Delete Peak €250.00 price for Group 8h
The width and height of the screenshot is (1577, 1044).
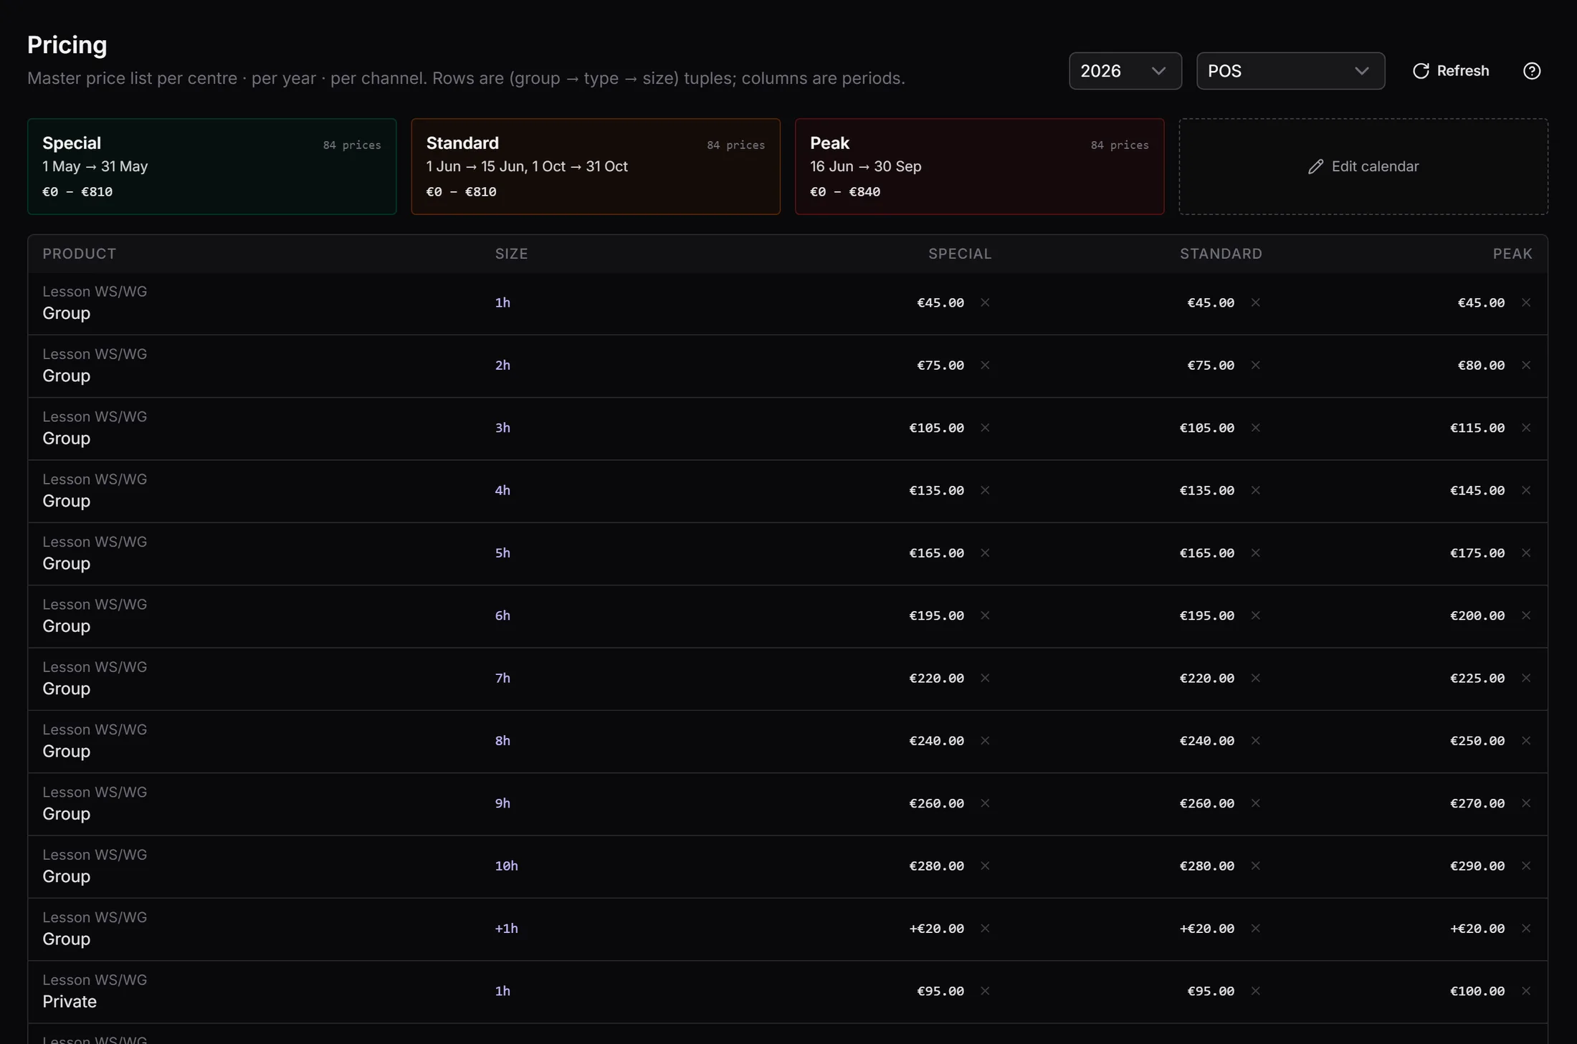[1525, 741]
